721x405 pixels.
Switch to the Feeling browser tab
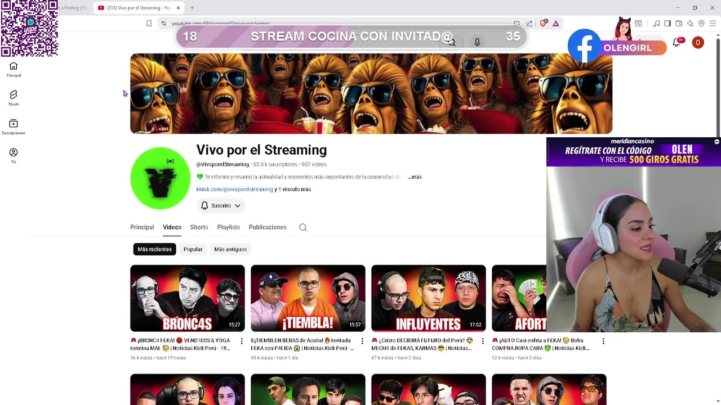pos(73,8)
